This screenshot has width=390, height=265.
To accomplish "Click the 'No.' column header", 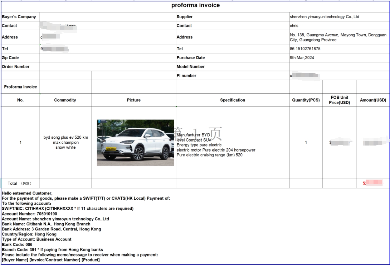I will [20, 100].
